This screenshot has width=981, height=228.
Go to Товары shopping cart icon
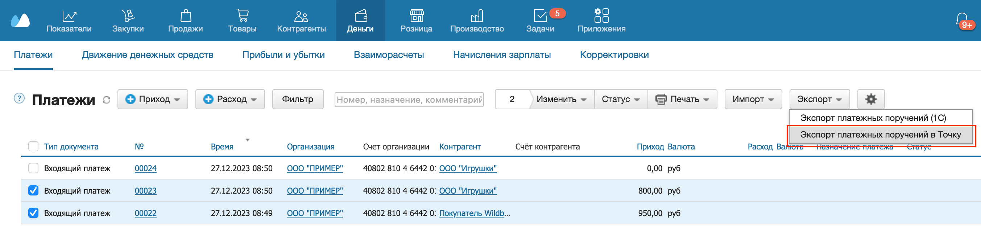[x=242, y=16]
